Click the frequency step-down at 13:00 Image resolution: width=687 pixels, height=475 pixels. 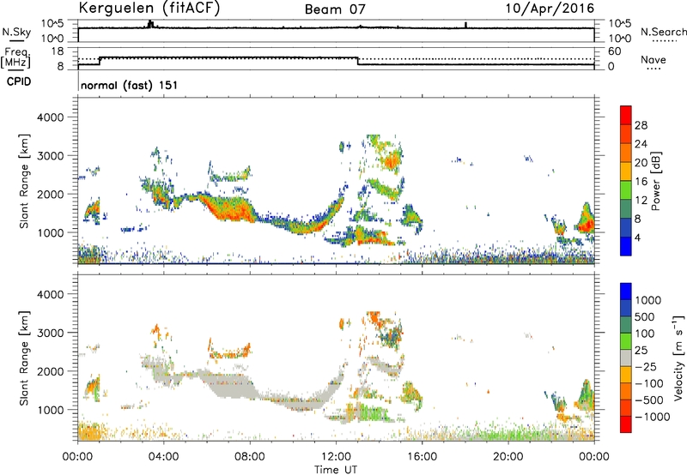(358, 61)
